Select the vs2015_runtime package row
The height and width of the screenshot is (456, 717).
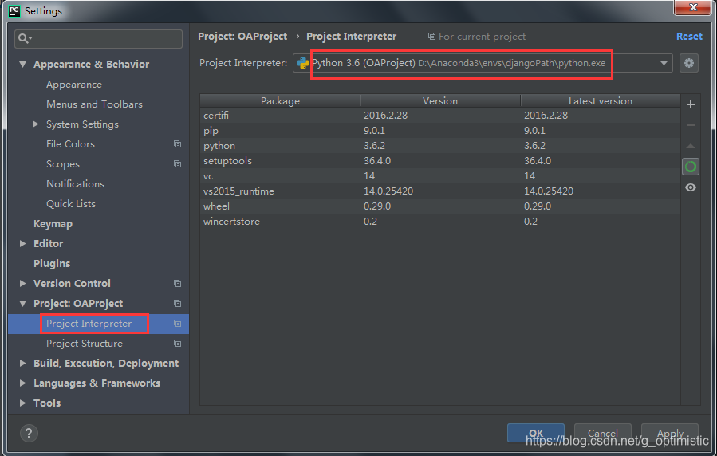[440, 191]
